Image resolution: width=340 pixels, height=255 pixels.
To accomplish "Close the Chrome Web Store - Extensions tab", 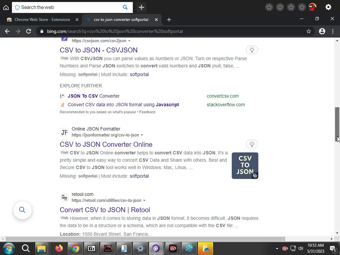I will point(77,20).
